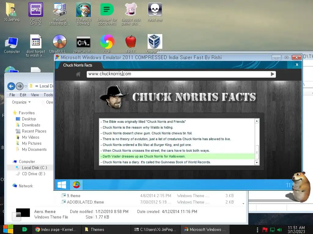Click the network tray icon
Viewport: 313px width, 234px height.
coord(272,230)
